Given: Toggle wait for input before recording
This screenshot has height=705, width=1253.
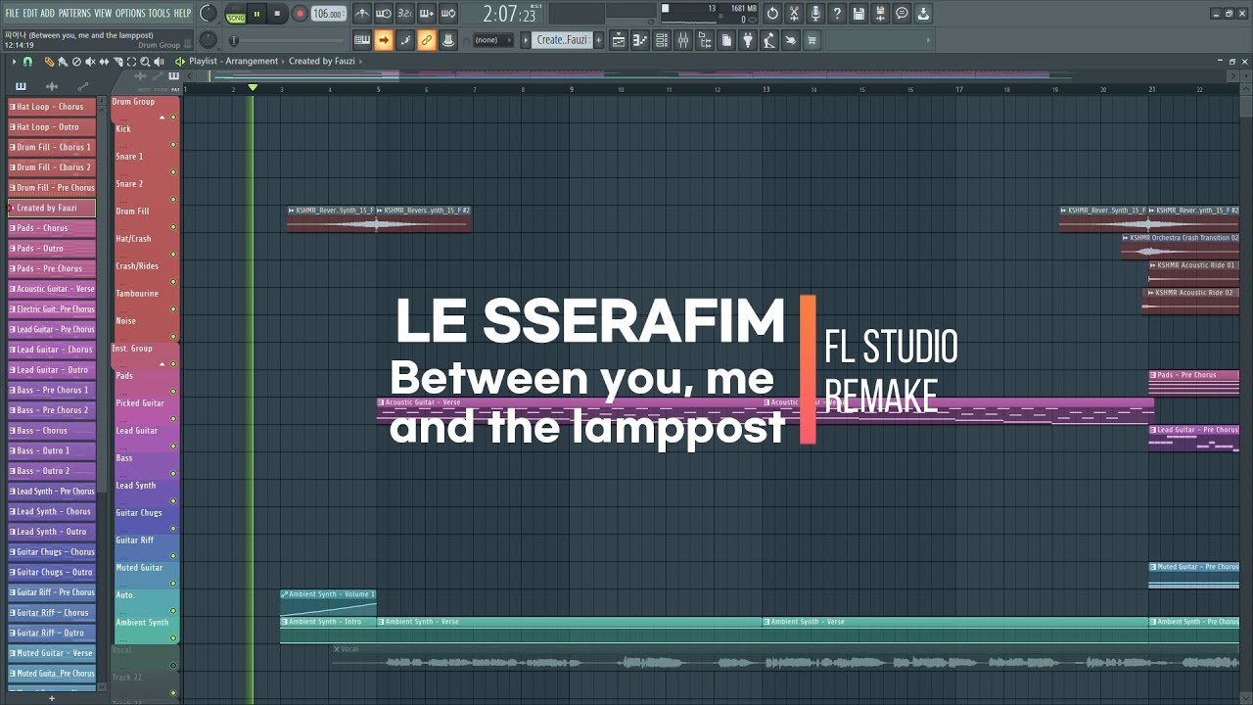Looking at the screenshot, I should click(x=384, y=14).
